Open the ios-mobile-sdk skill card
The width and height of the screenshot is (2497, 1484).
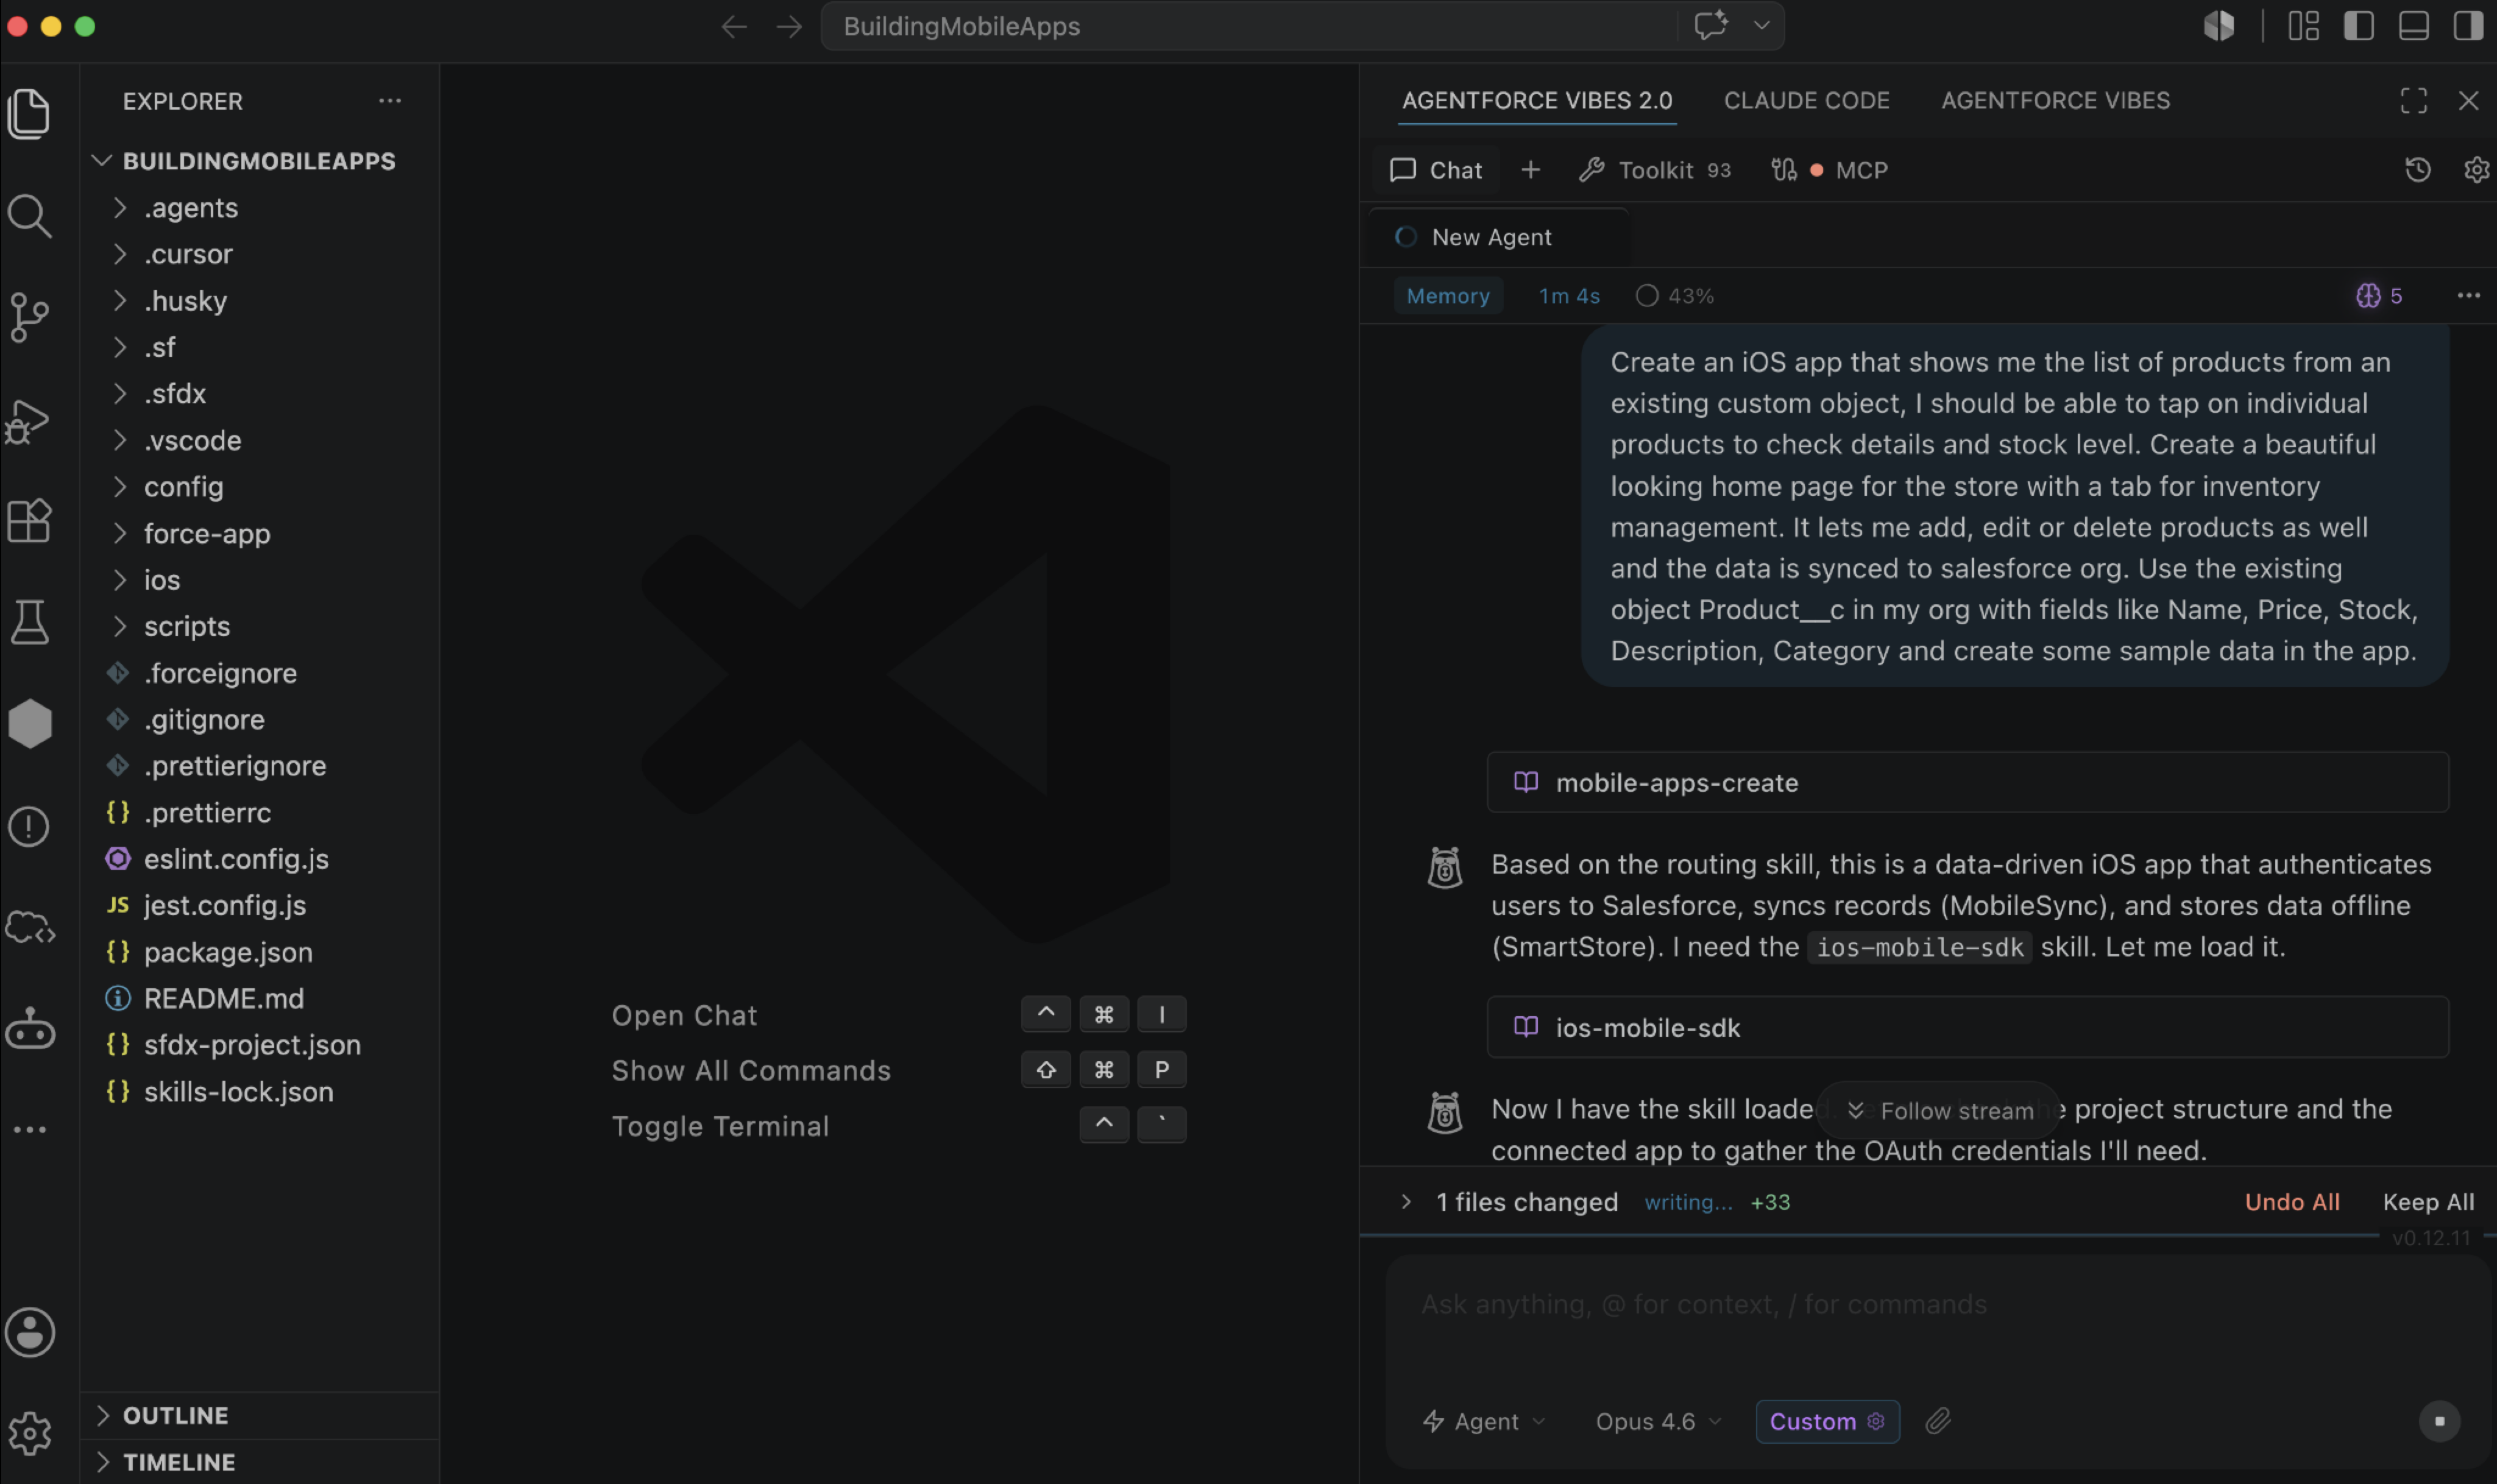coord(1967,1027)
